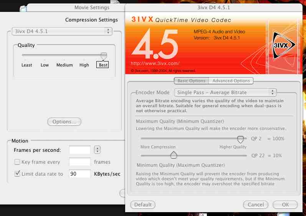
Task: Click the Medium quality label
Action: (x=65, y=65)
